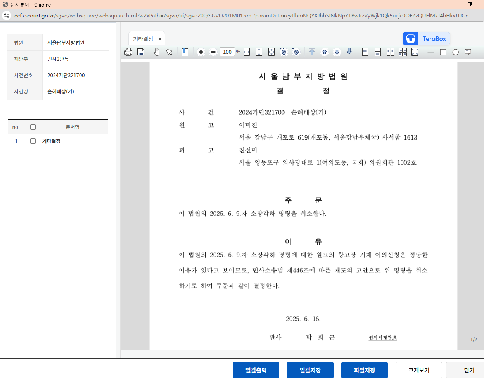Check the 기타결정 document checkbox
The image size is (484, 381).
coord(33,141)
